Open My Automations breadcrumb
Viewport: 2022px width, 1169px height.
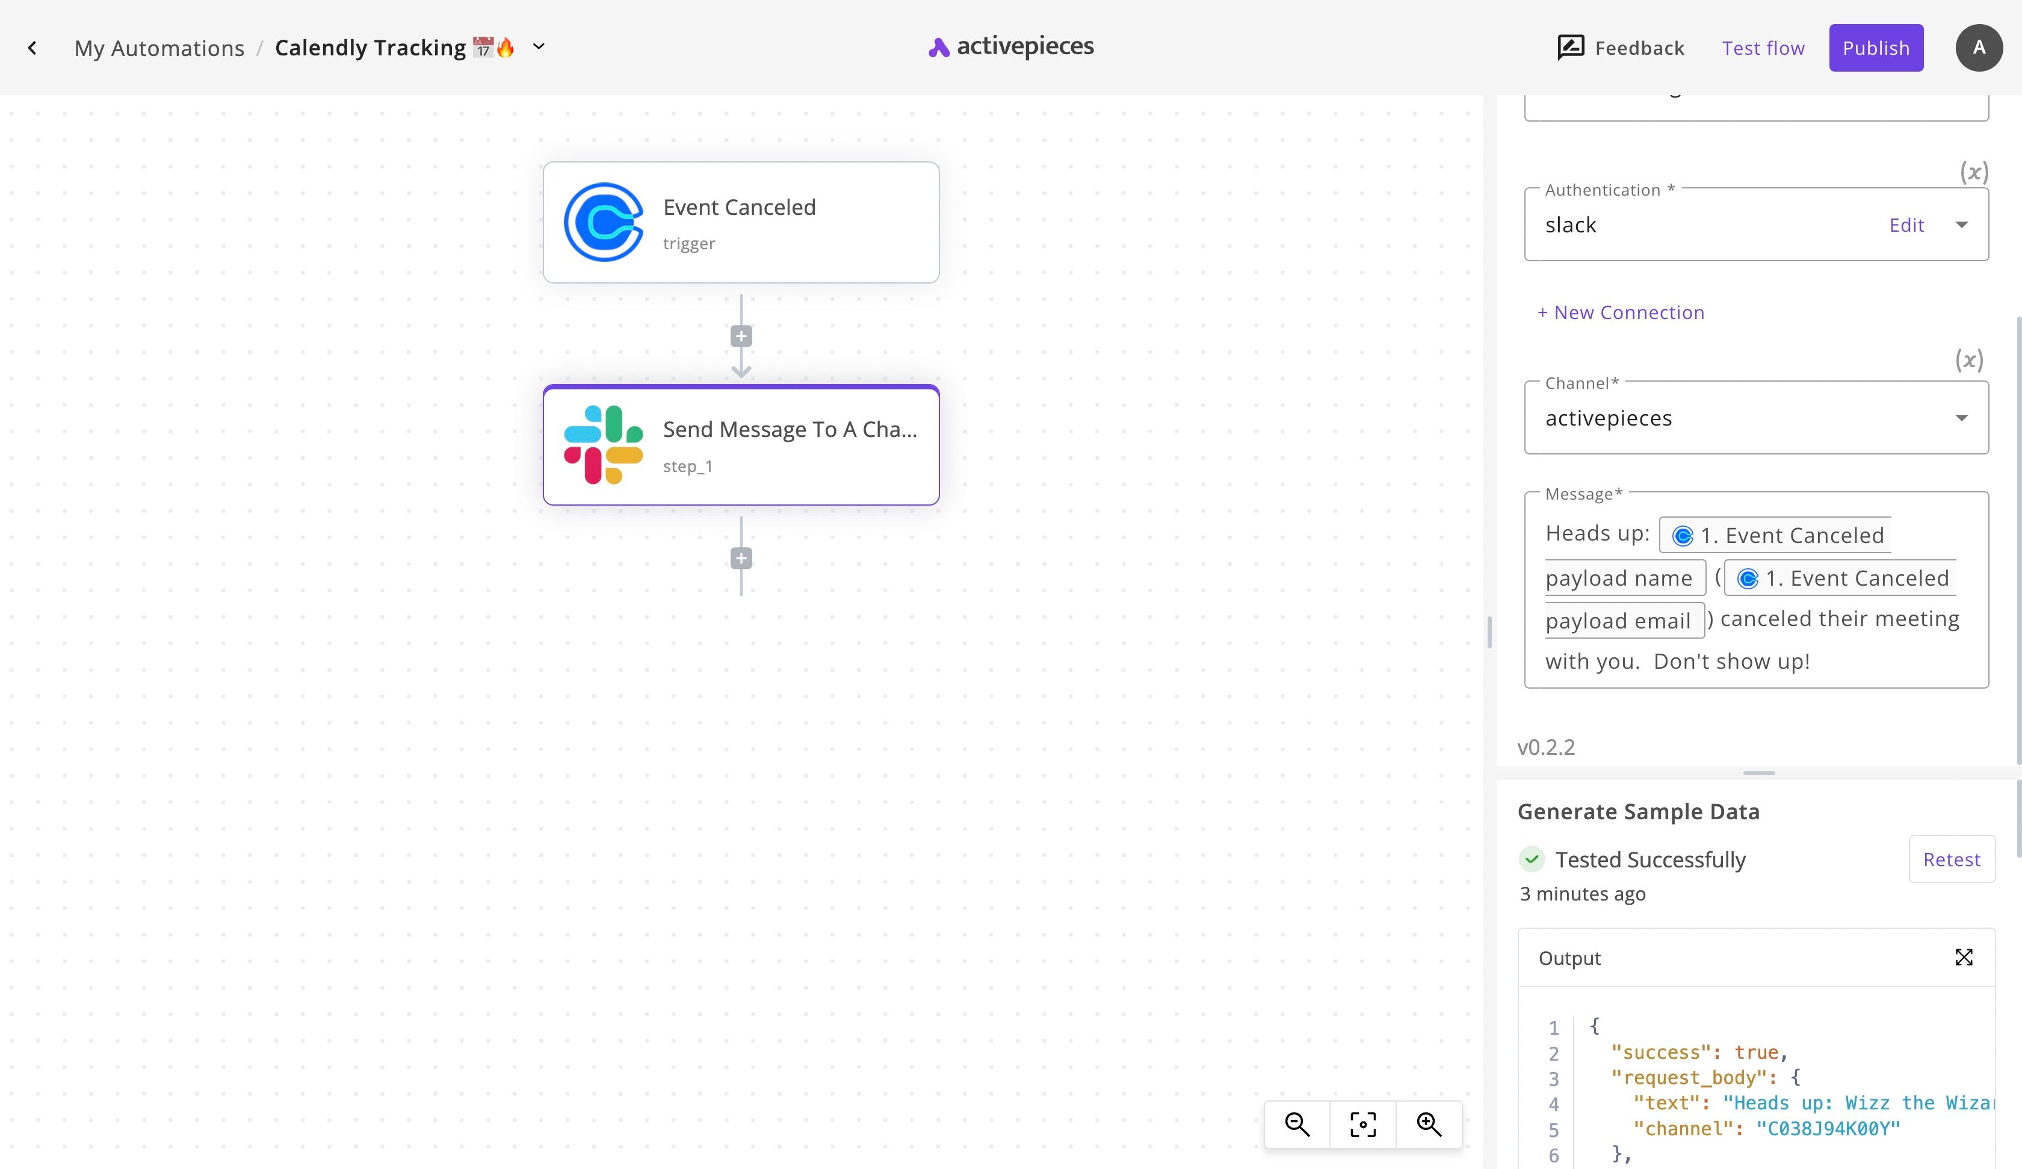[x=159, y=48]
